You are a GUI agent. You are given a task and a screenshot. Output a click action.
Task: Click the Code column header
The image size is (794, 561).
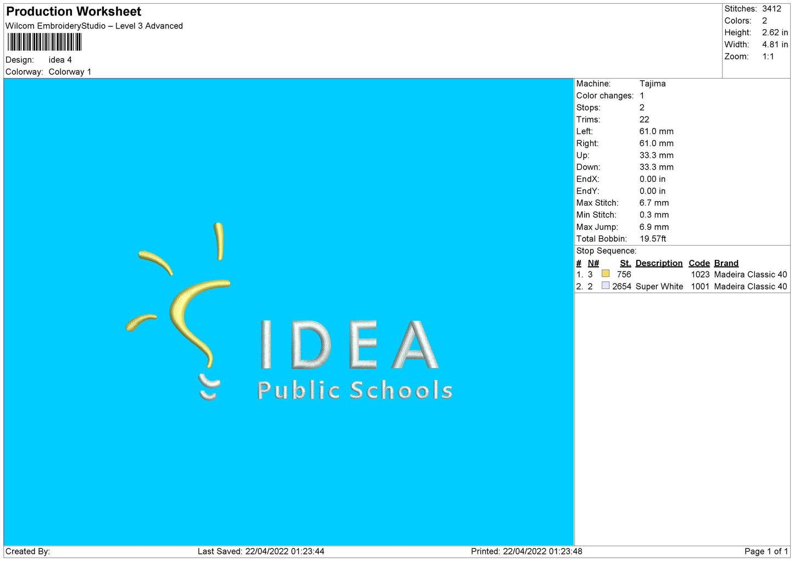tap(699, 263)
